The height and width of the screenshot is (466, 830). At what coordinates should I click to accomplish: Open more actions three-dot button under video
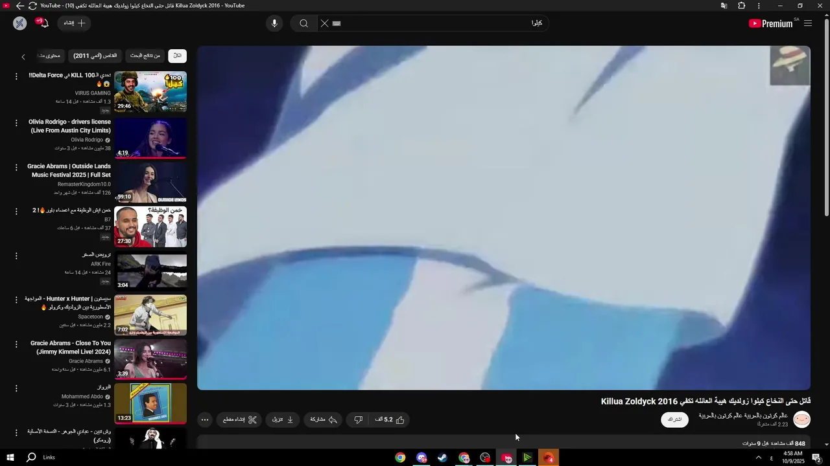(205, 419)
